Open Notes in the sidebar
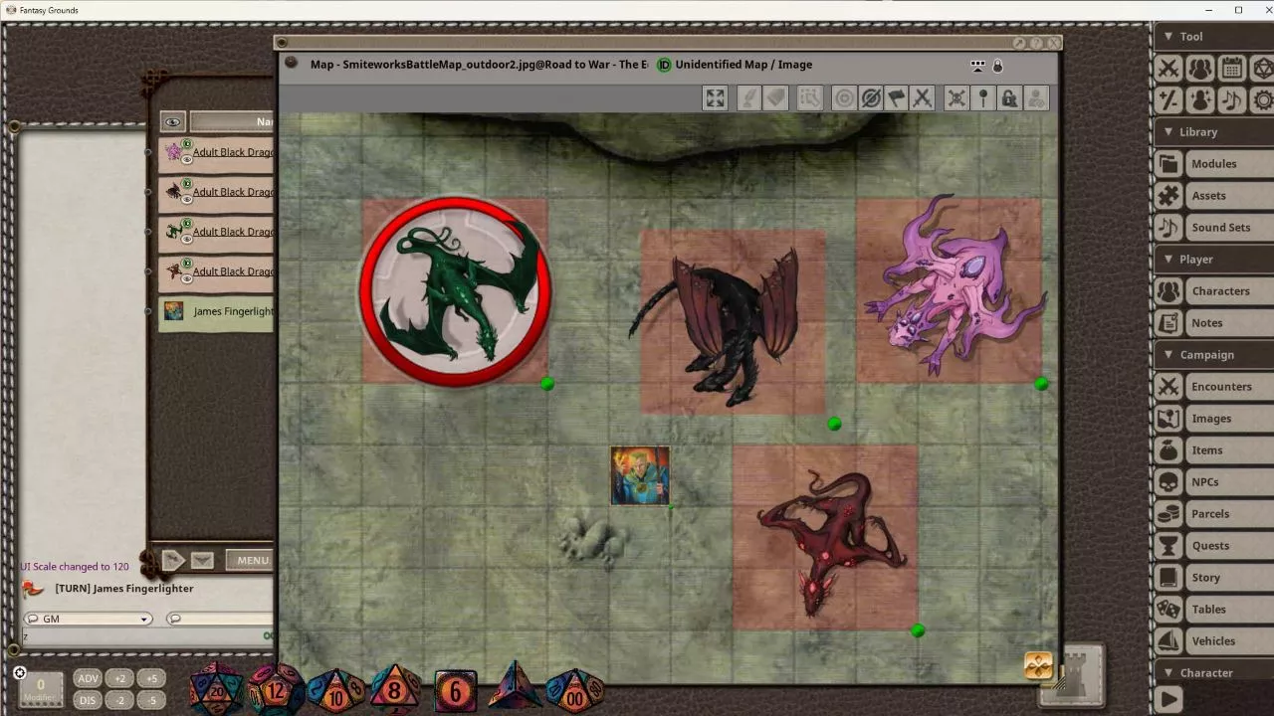Viewport: 1274px width, 716px height. click(1213, 322)
